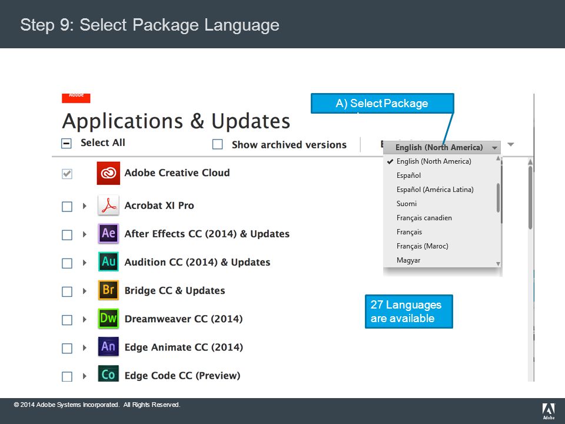Screen dimensions: 565x424
Task: Check the After Effects CC (2014) checkbox
Action: coord(67,235)
